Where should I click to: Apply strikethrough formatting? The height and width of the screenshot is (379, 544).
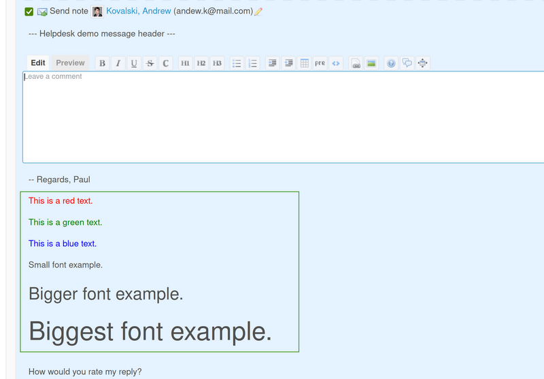tap(150, 63)
